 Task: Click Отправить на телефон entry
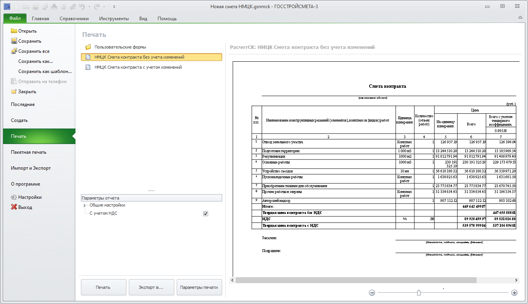39,82
